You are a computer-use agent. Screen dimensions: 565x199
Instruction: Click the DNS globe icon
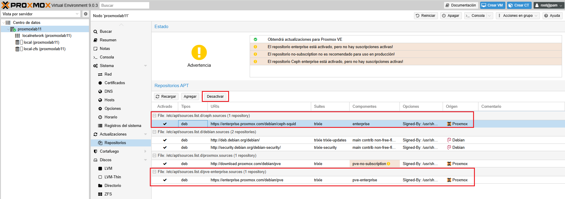100,92
